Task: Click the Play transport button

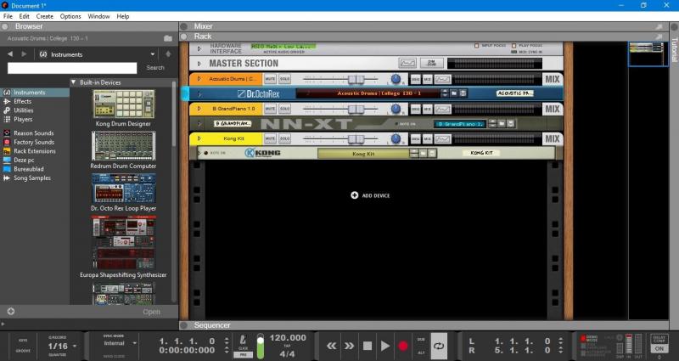Action: coord(385,346)
